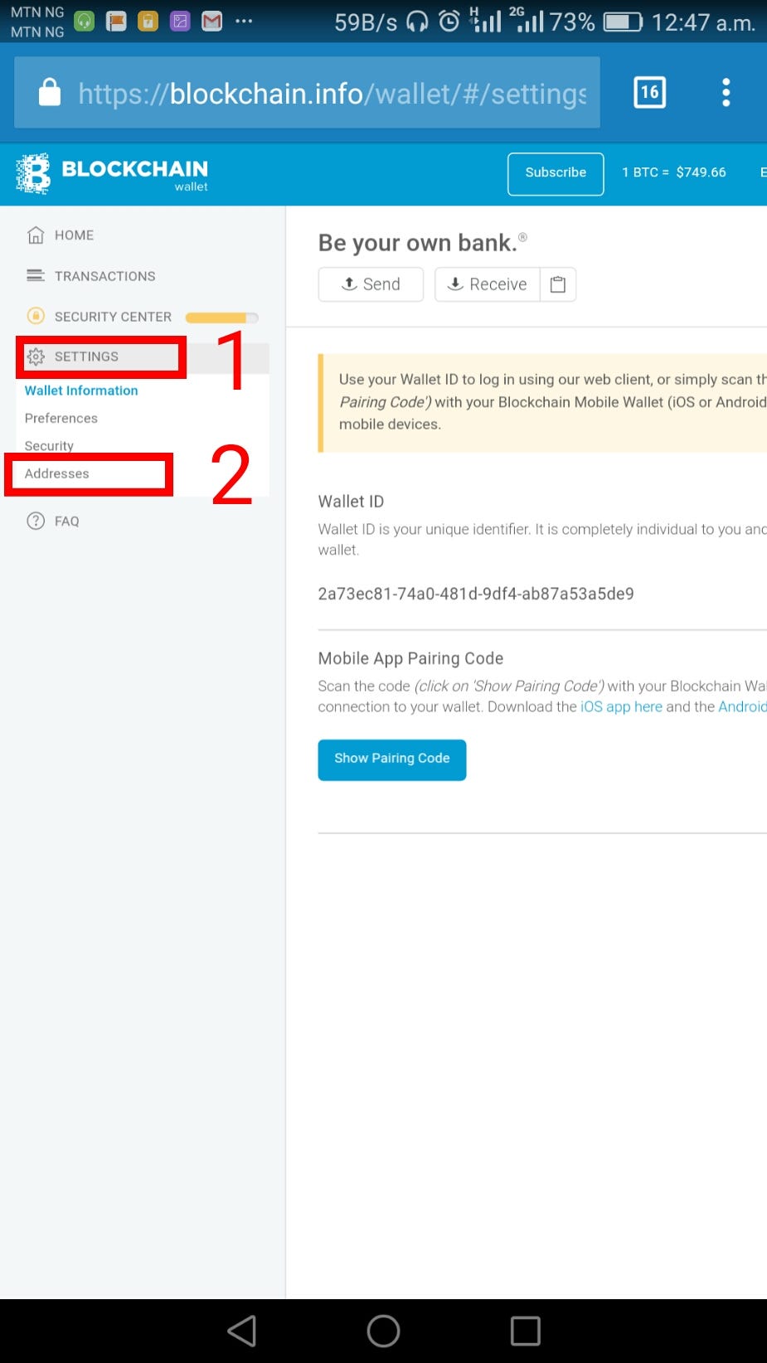The height and width of the screenshot is (1363, 767).
Task: Select the Wallet ID string 2a73ec81-74a0...
Action: (476, 594)
